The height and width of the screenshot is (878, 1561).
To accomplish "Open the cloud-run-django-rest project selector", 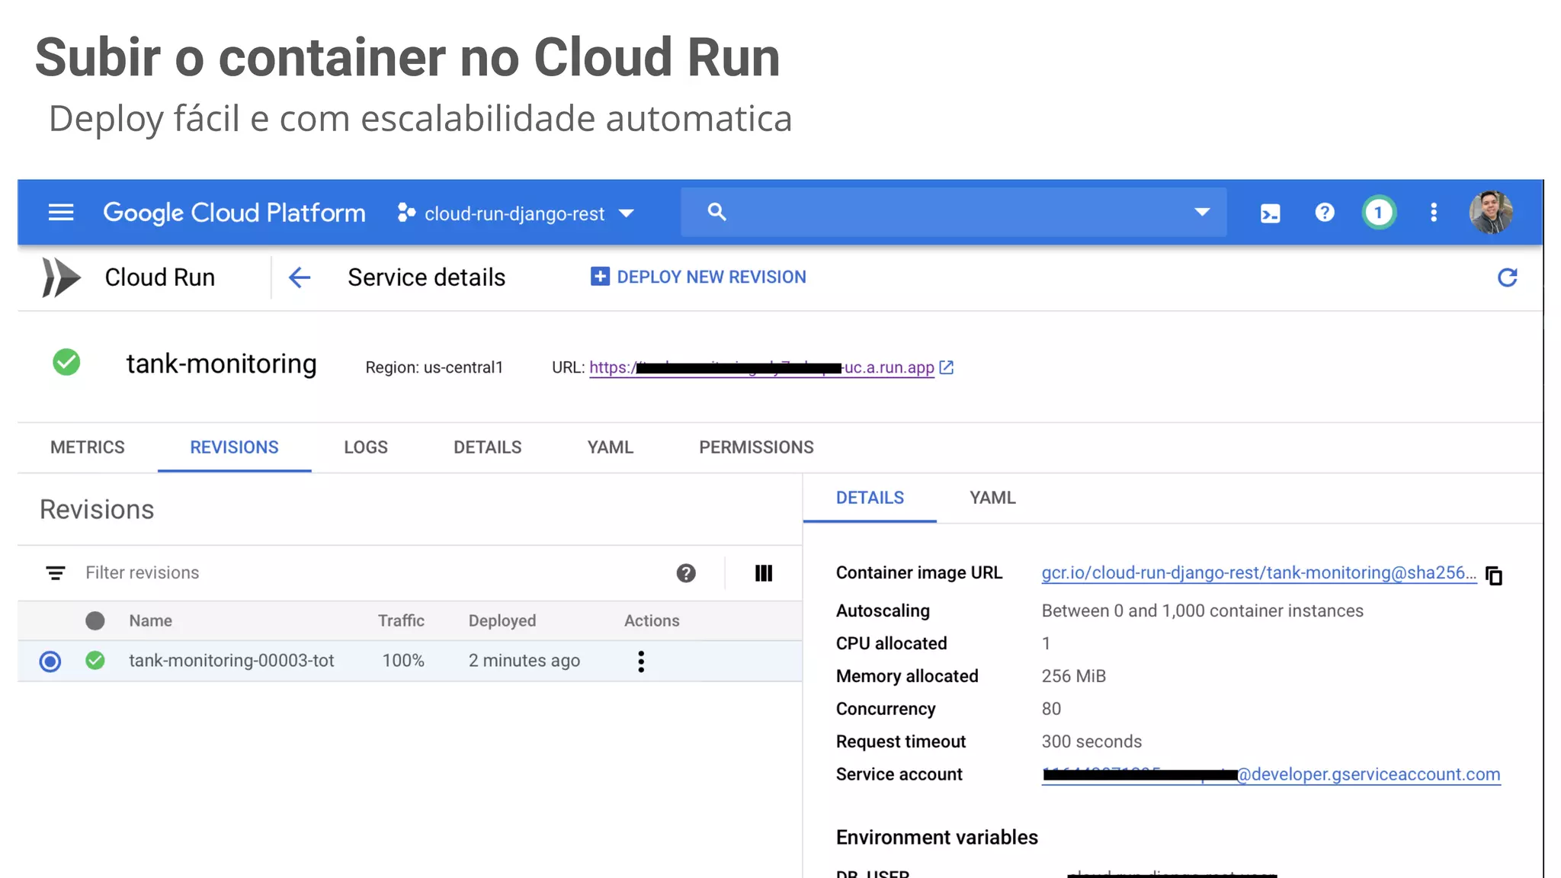I will [x=516, y=213].
